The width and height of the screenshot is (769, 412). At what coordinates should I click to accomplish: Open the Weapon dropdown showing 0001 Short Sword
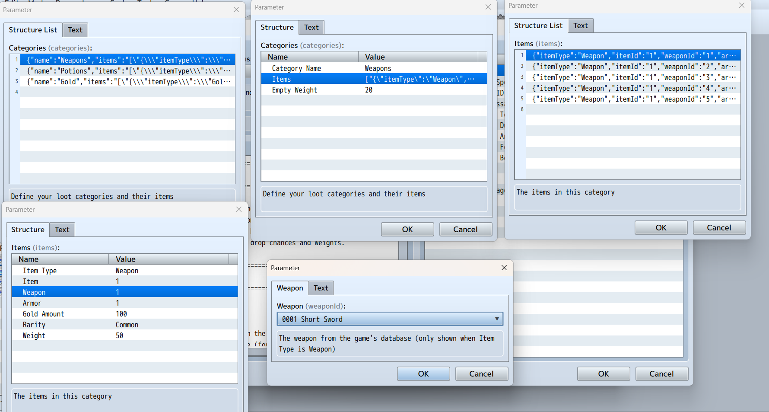390,319
